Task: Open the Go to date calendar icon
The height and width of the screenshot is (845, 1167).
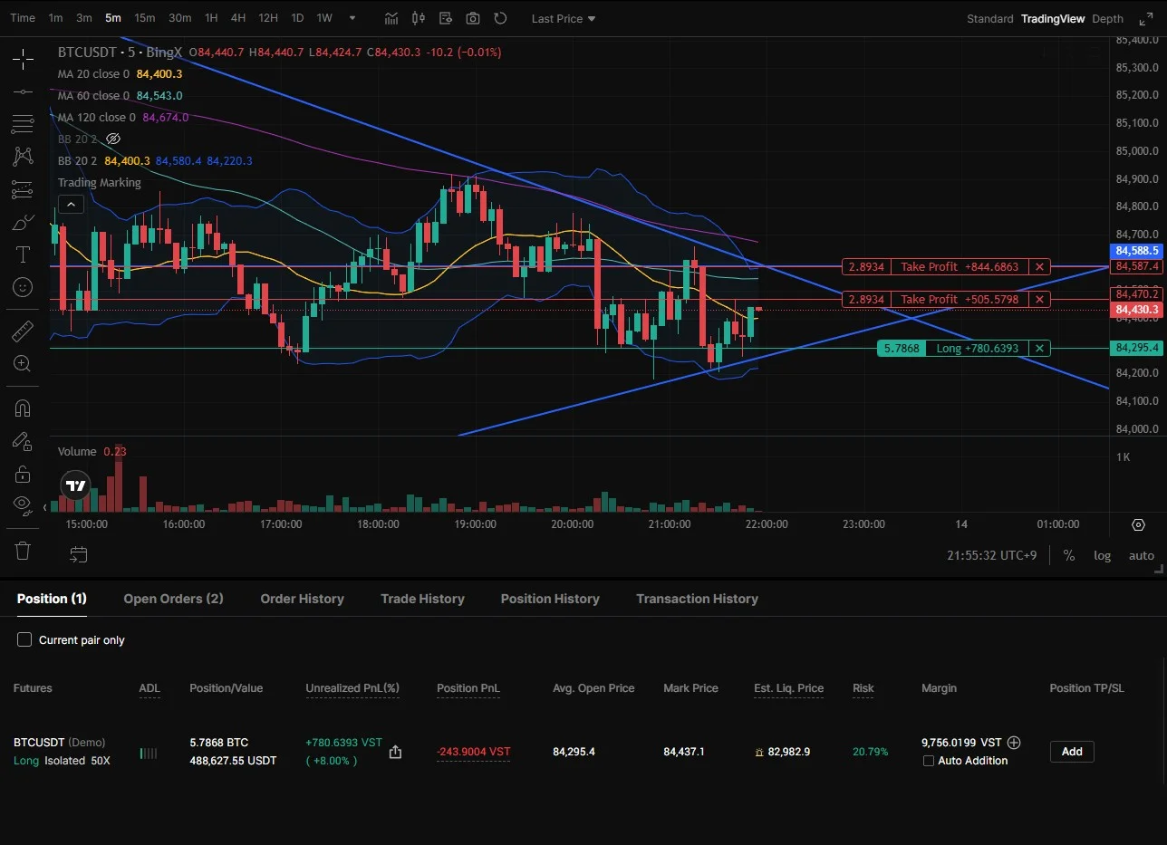Action: pyautogui.click(x=79, y=554)
